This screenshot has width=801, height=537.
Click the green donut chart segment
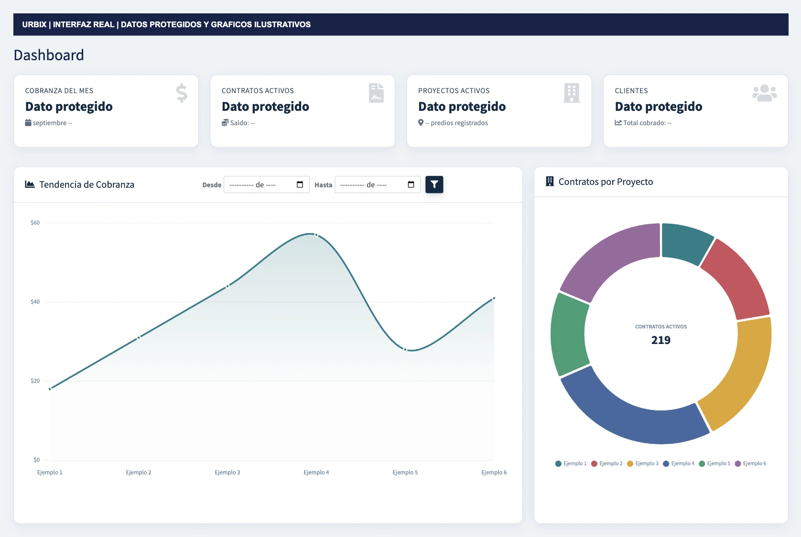[x=569, y=334]
